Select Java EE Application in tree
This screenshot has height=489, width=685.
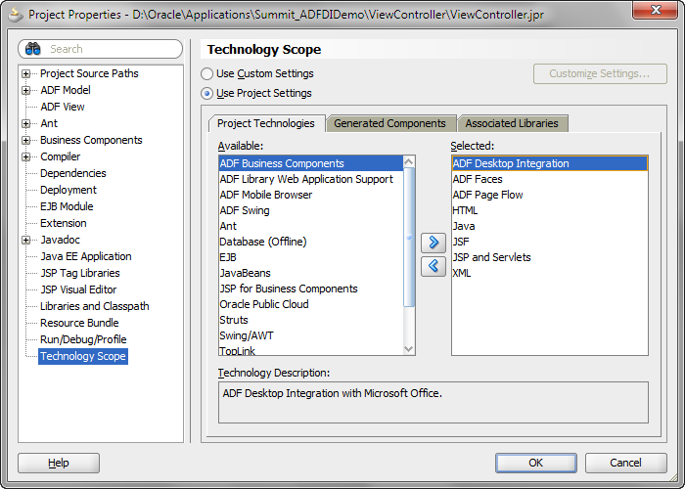point(86,256)
